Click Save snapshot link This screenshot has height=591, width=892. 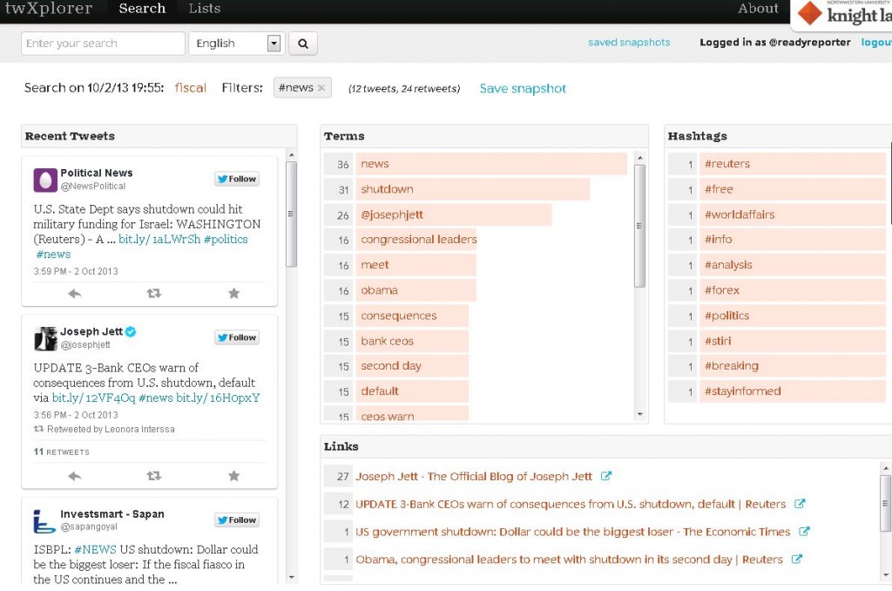[523, 88]
